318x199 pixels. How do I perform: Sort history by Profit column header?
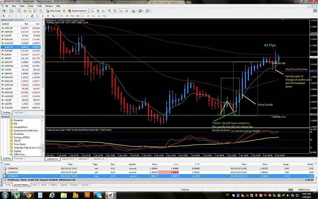(310, 164)
